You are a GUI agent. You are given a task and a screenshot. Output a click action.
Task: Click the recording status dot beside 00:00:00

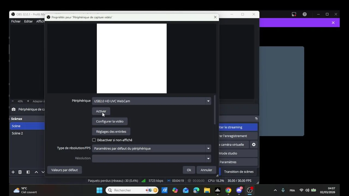click(x=189, y=181)
